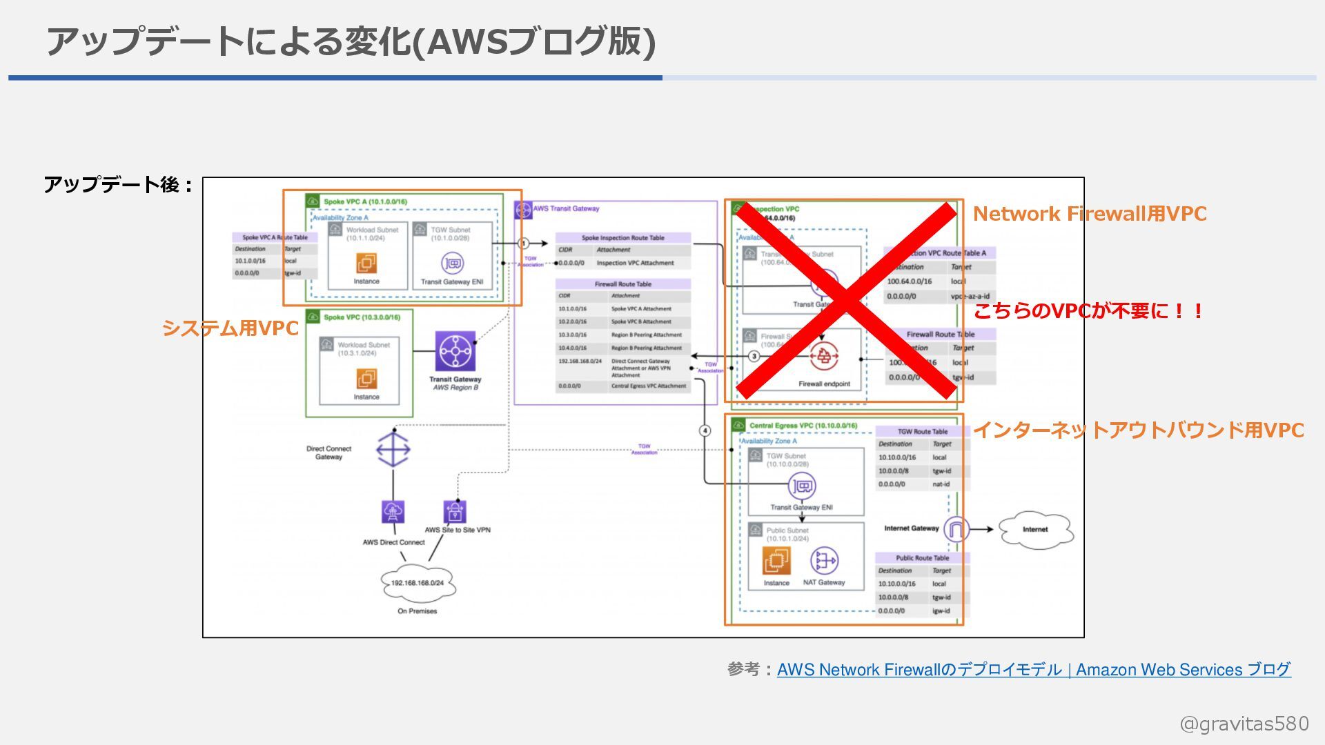Click the lock icon of Workload Subnet (10.1.1.0/24)
Image resolution: width=1325 pixels, height=745 pixels.
click(336, 230)
